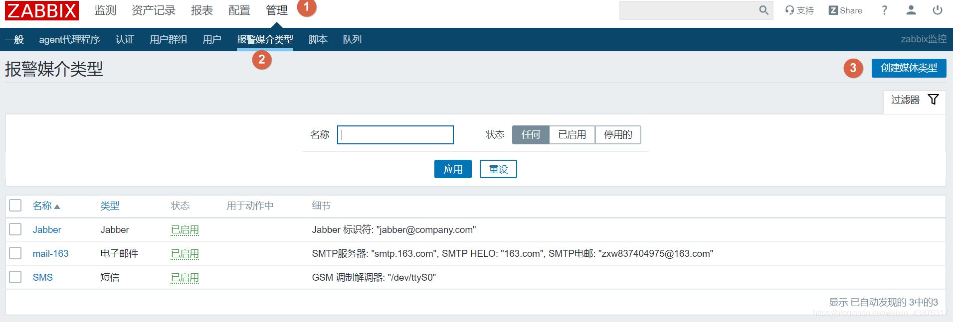Toggle 已启用 status for Jabber

[x=185, y=230]
